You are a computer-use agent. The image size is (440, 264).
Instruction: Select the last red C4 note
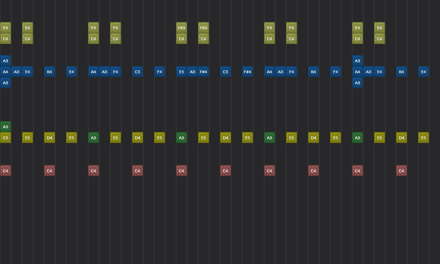[401, 171]
